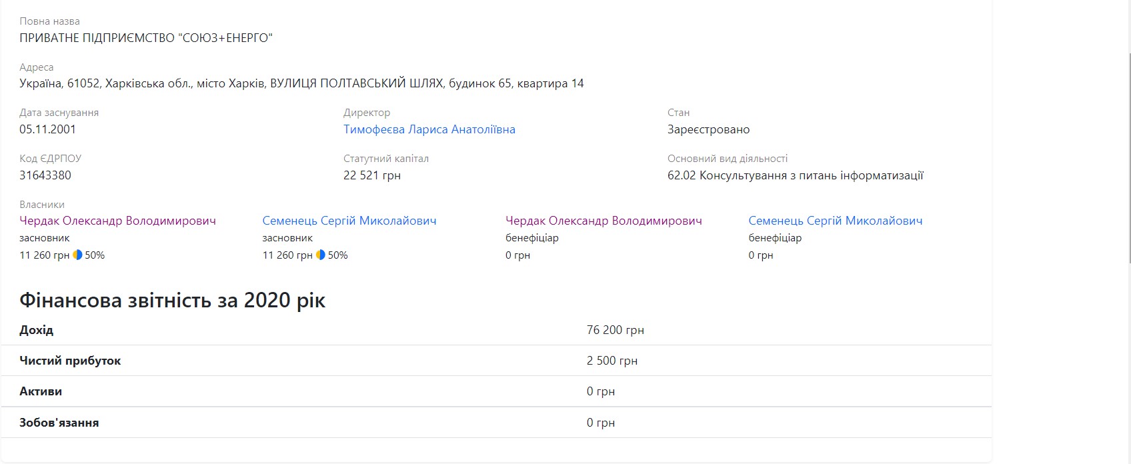
Task: Click the statutory capital value 22 521 грн
Action: (x=371, y=175)
